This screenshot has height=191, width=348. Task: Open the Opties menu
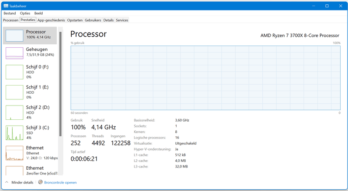(x=25, y=13)
